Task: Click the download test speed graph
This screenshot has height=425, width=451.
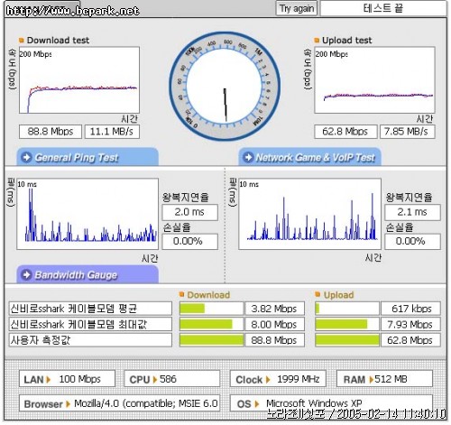Action: [x=79, y=80]
